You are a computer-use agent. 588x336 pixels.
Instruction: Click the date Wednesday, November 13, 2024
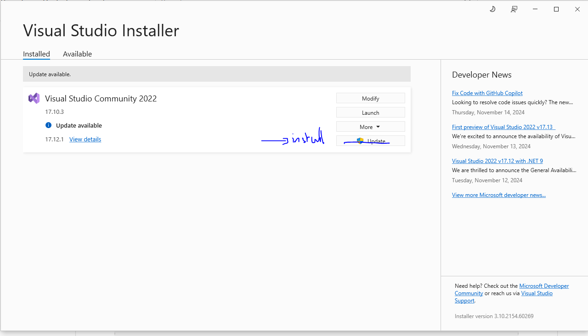click(491, 146)
